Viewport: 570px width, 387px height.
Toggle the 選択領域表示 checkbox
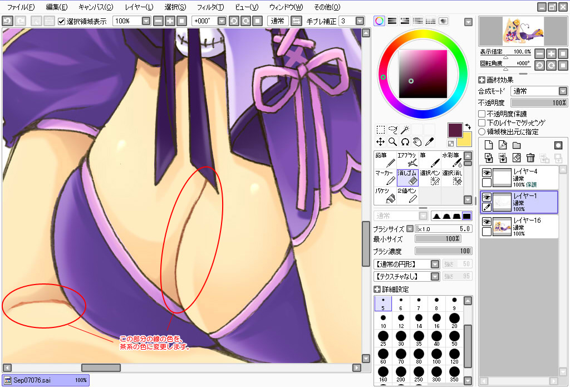click(61, 22)
